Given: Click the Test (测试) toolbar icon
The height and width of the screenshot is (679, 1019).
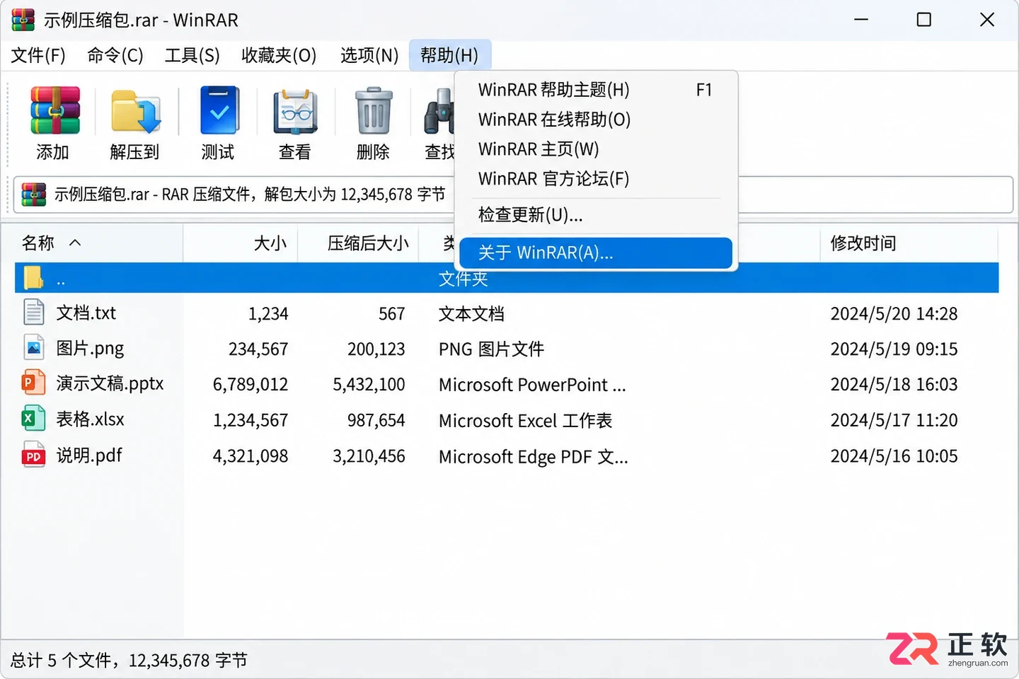Looking at the screenshot, I should pyautogui.click(x=219, y=111).
